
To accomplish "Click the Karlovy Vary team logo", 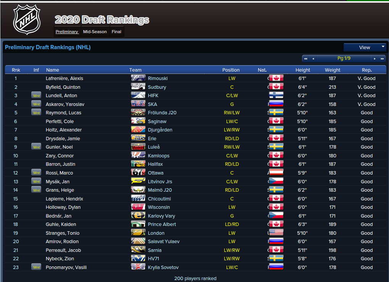I will click(138, 216).
